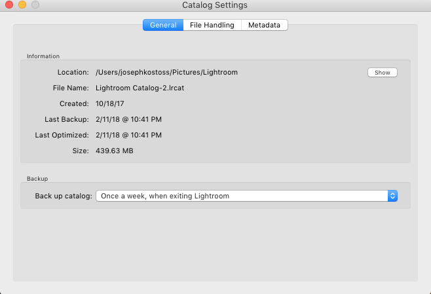Click the Backup section heading

(x=37, y=179)
